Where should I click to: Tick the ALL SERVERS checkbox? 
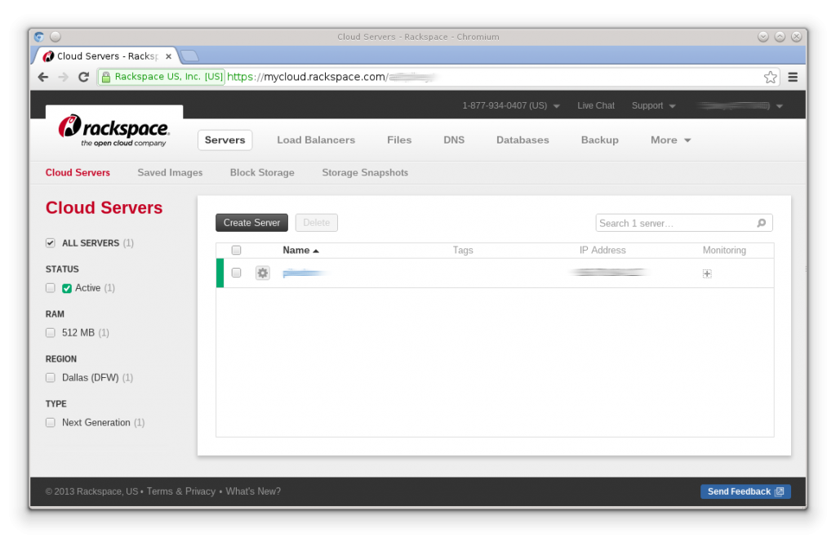click(x=51, y=243)
